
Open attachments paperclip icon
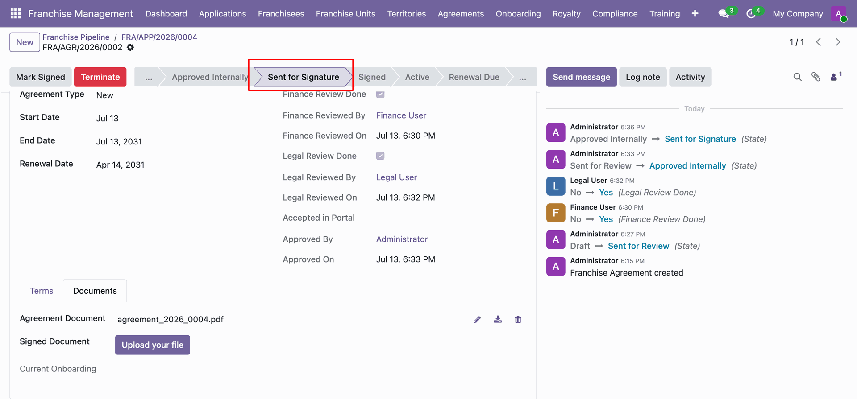816,77
